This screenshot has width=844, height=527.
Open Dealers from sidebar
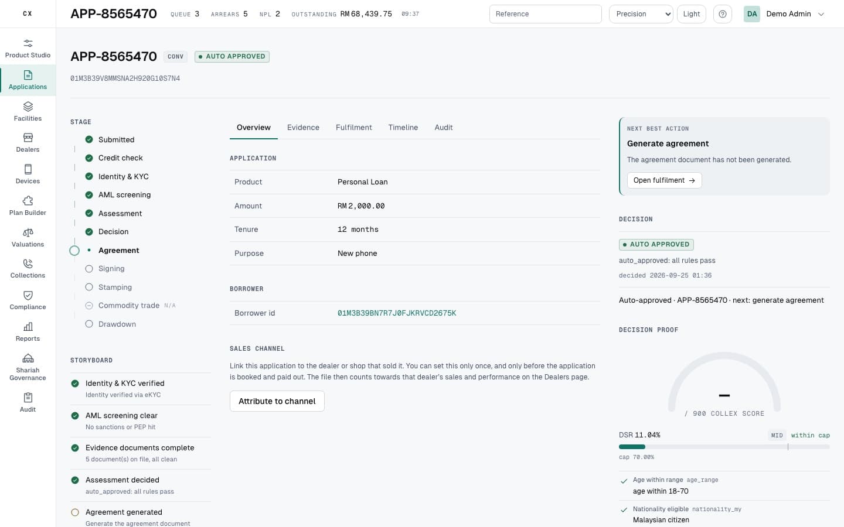(x=28, y=143)
